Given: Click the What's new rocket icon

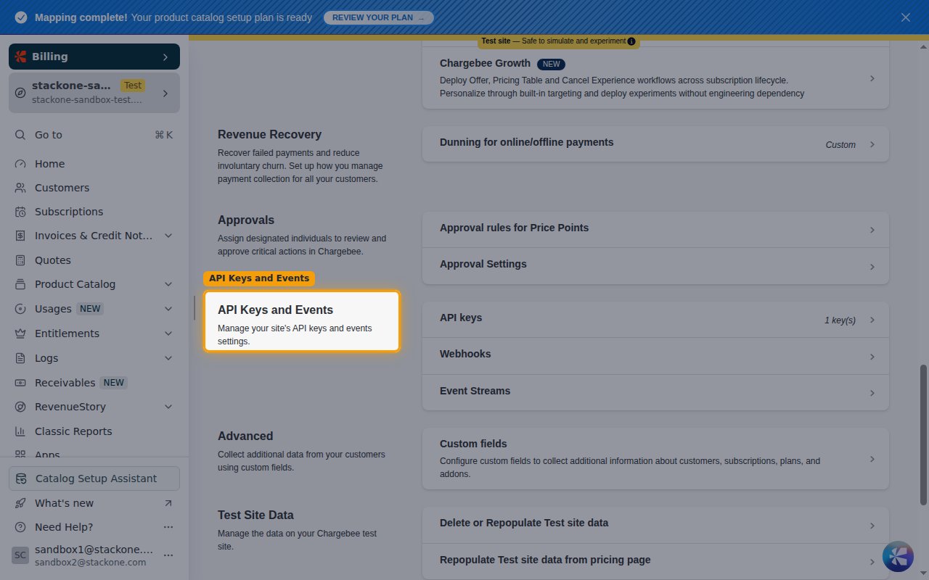Looking at the screenshot, I should point(20,503).
